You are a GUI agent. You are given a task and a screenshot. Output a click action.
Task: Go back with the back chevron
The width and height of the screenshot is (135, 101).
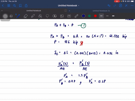tap(3, 6)
